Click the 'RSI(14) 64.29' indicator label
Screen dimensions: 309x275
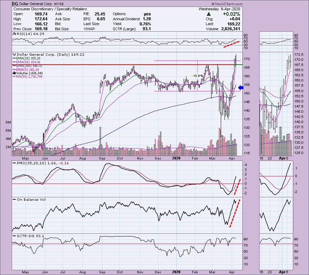click(x=31, y=34)
